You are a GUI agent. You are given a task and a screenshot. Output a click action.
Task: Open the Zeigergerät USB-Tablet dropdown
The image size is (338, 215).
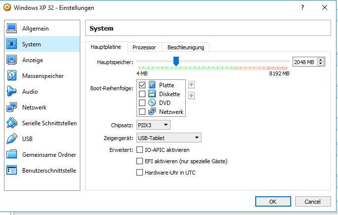169,138
